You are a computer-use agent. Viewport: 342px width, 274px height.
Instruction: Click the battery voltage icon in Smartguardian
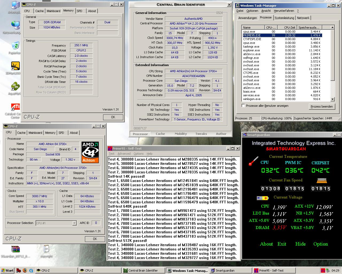(262, 198)
